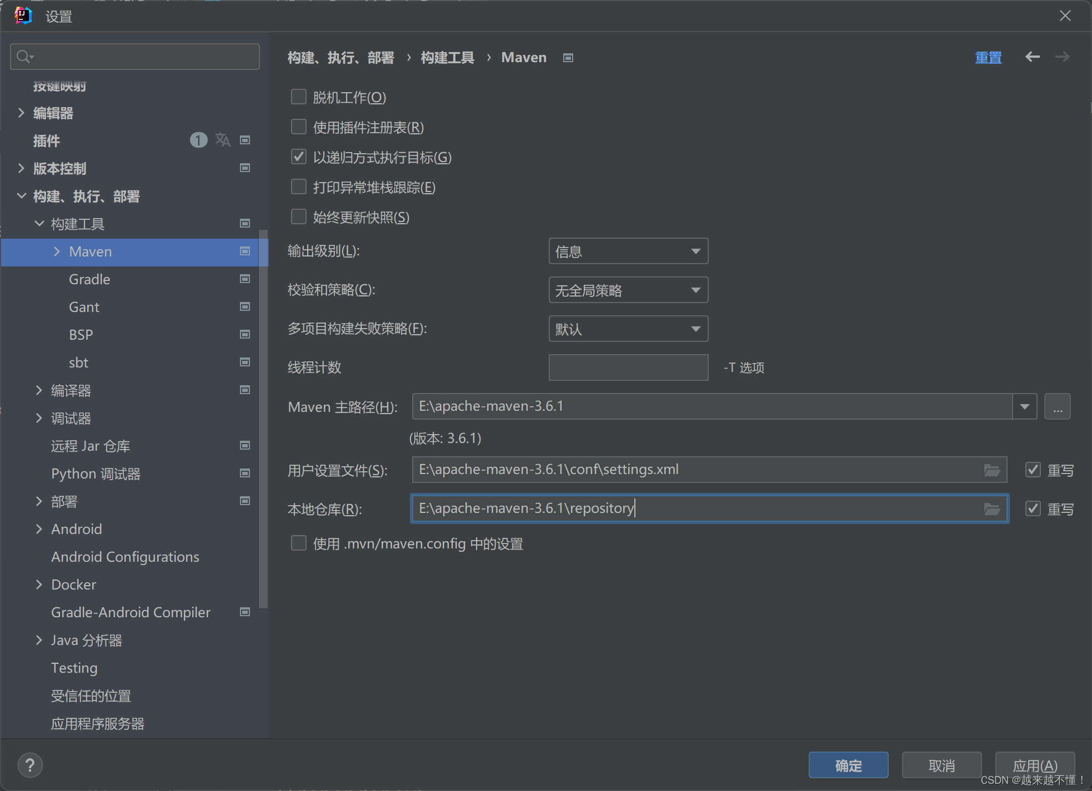Click 取消 button
This screenshot has width=1092, height=791.
pyautogui.click(x=941, y=765)
